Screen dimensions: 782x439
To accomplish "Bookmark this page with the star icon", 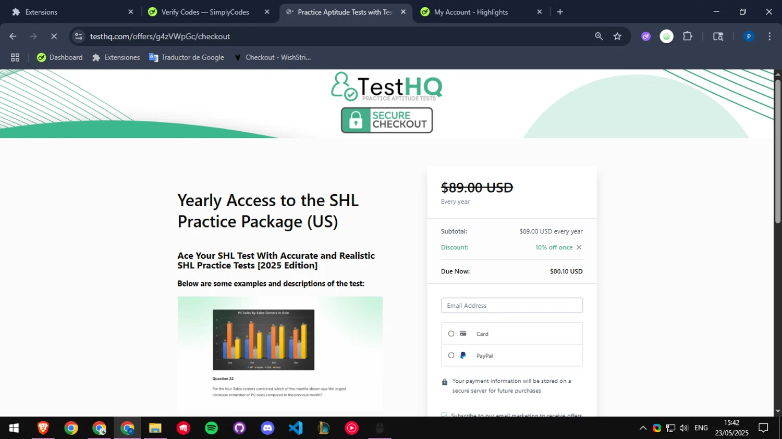I will coord(618,36).
